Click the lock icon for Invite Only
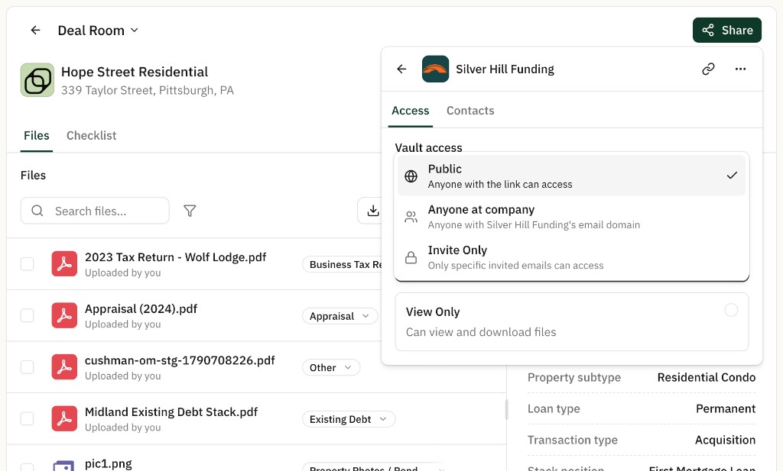This screenshot has width=783, height=471. coord(411,257)
